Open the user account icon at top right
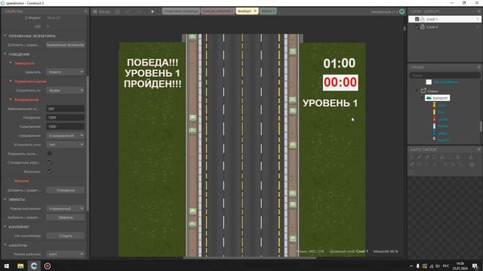This screenshot has width=483, height=271. tap(401, 12)
